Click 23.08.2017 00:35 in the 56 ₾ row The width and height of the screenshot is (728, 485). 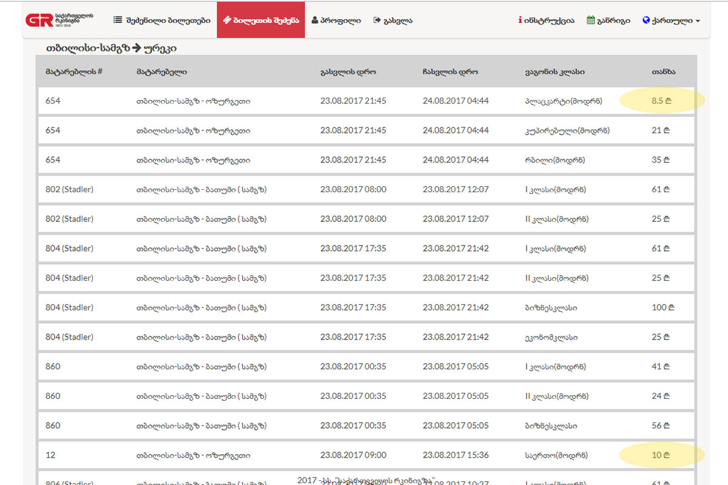[353, 426]
